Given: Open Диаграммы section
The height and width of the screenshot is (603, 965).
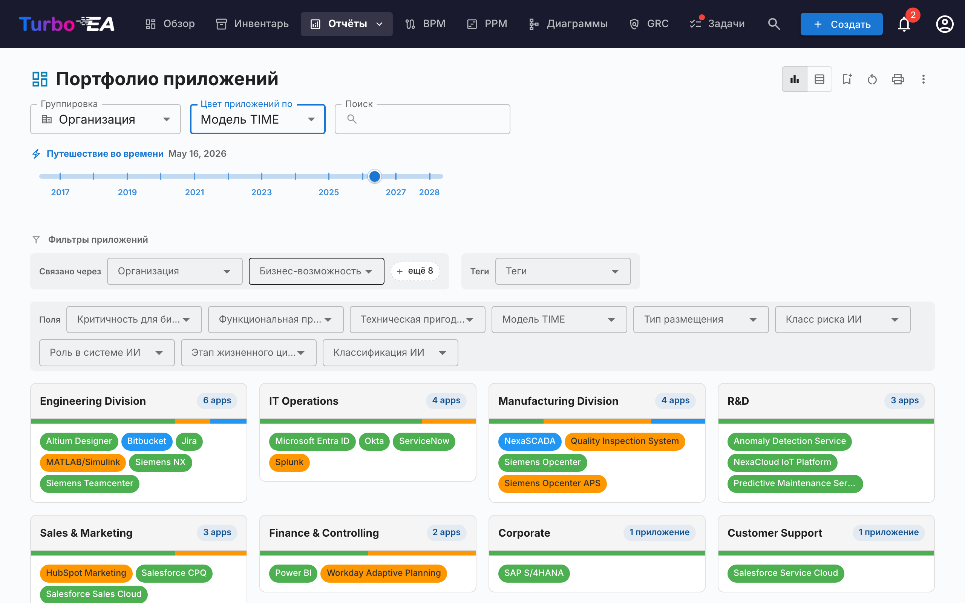Looking at the screenshot, I should click(568, 24).
